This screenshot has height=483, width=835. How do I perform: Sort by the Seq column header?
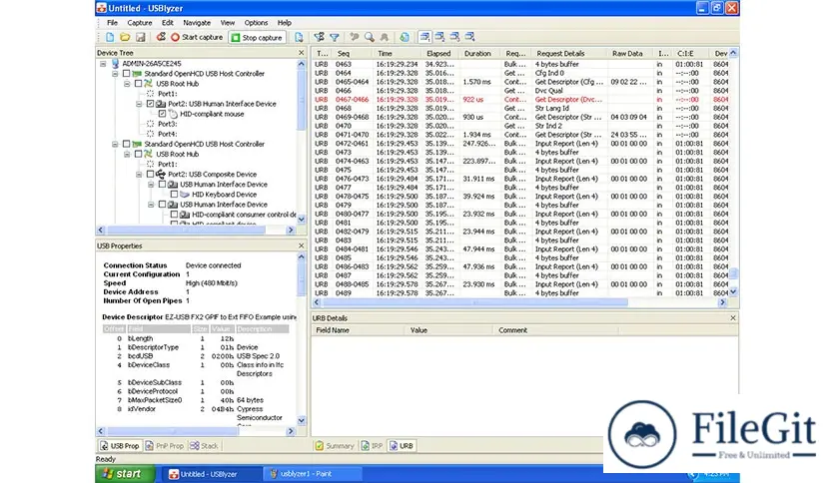[353, 53]
